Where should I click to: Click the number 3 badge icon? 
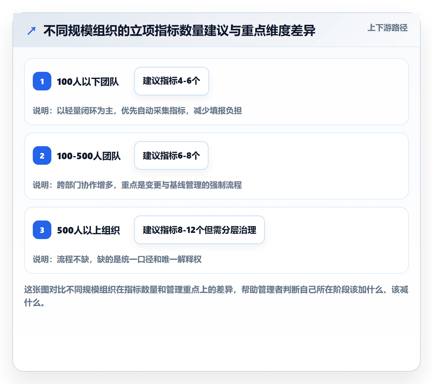[x=42, y=230]
